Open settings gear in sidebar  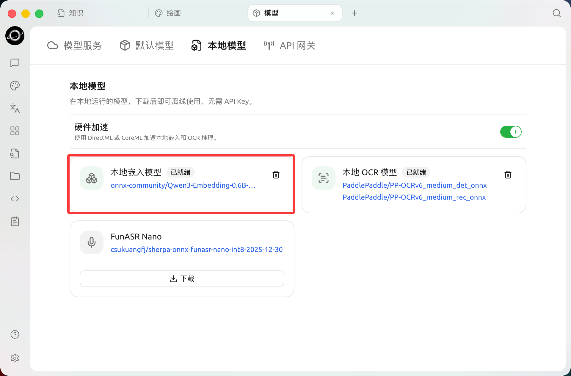tap(15, 358)
